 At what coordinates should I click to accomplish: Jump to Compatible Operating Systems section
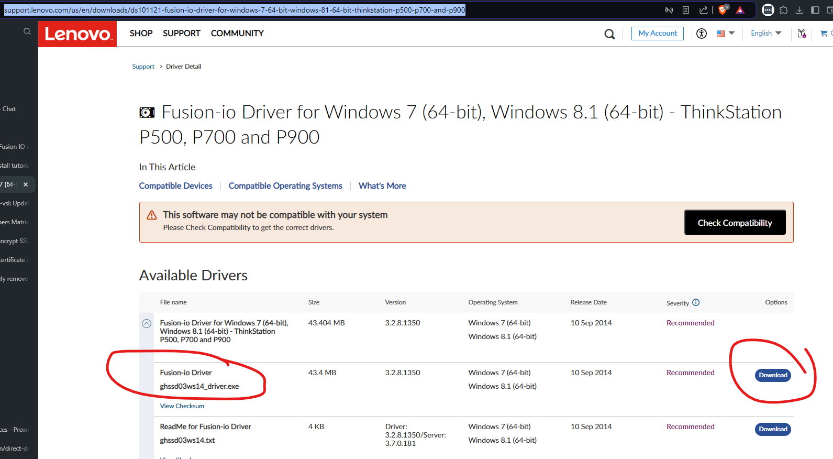coord(285,186)
